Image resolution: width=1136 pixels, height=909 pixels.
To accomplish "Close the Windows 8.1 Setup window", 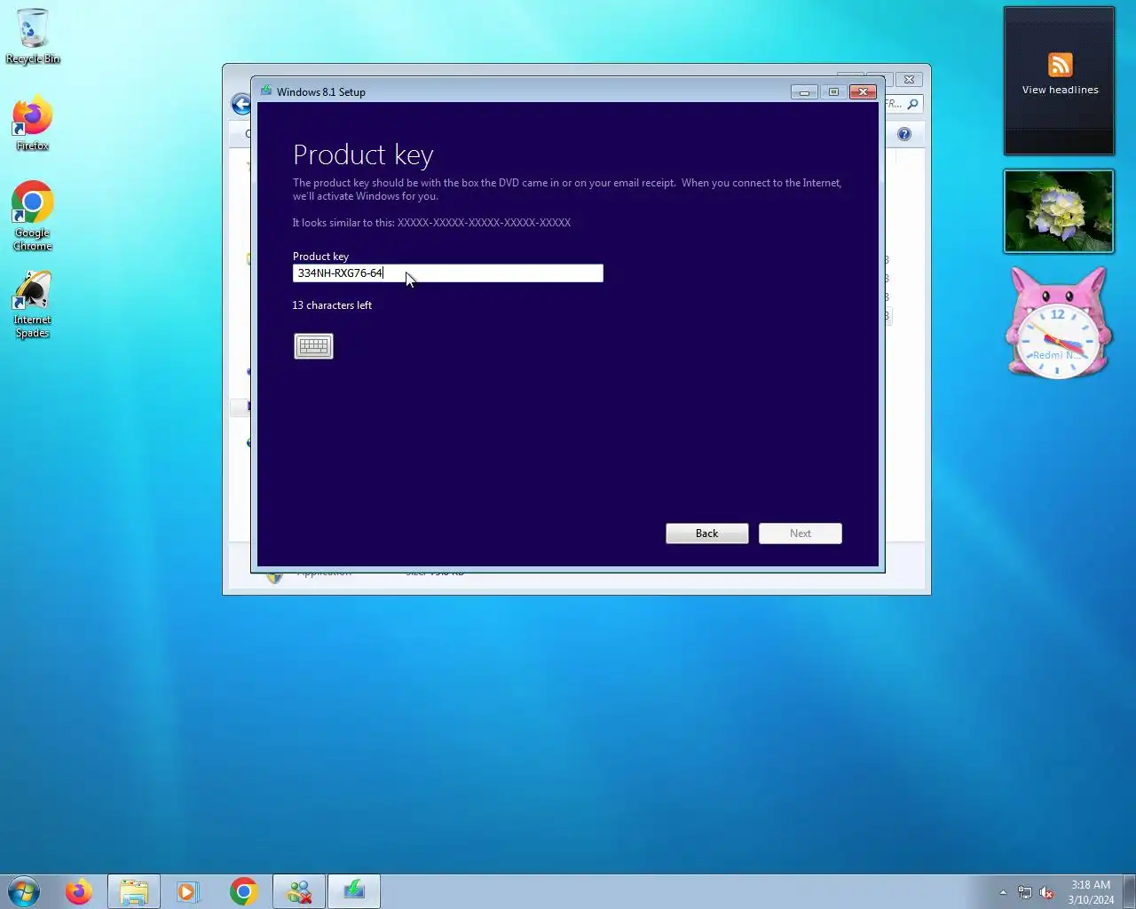I will (x=863, y=91).
